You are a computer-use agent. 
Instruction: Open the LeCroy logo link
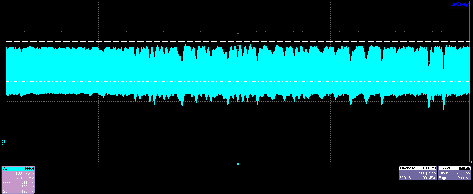click(x=459, y=4)
